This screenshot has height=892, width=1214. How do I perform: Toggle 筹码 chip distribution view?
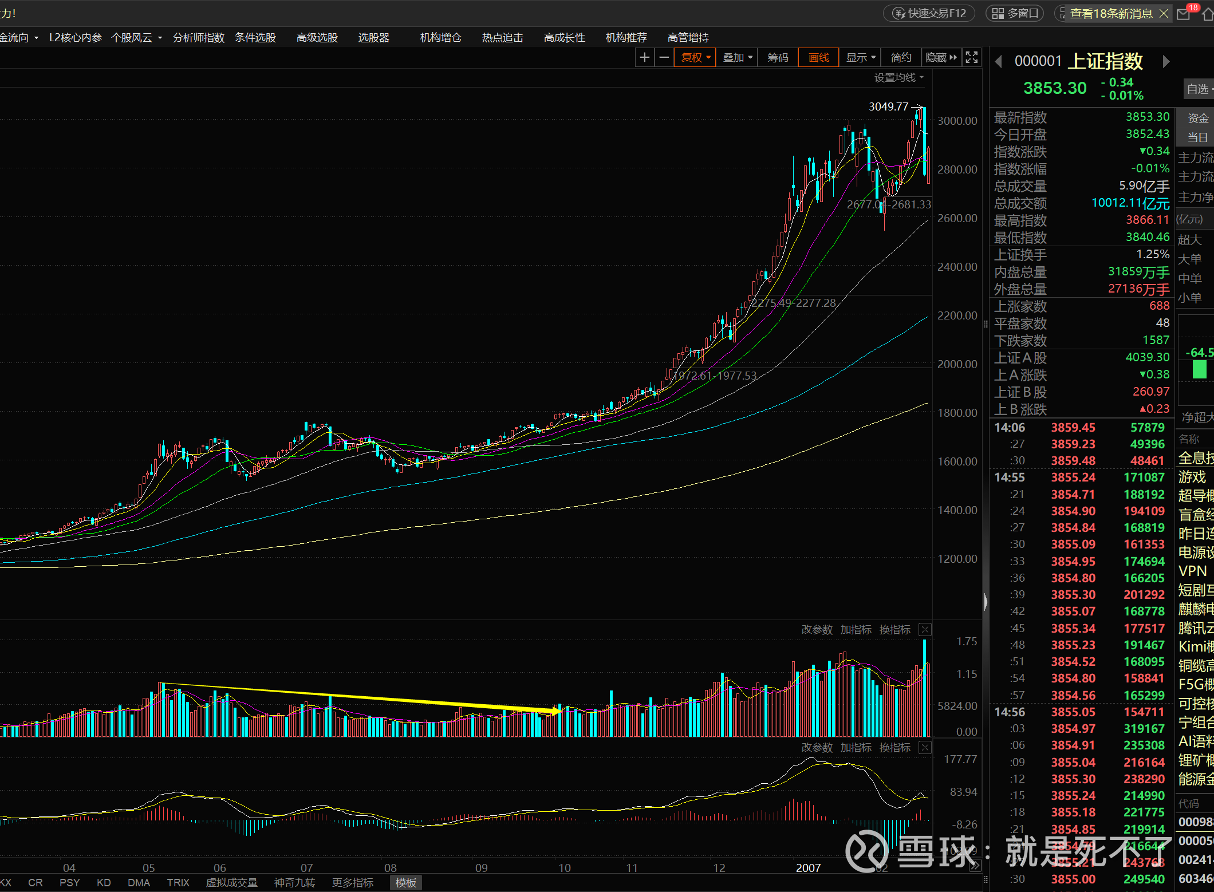778,57
